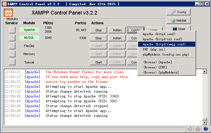Click the Mercury Admin button
The height and width of the screenshot is (133, 211).
coord(117,54)
